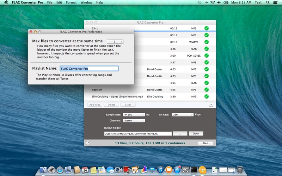The image size is (282, 176).
Task: Collapse settings panel with triangle button
Action: click(x=211, y=105)
